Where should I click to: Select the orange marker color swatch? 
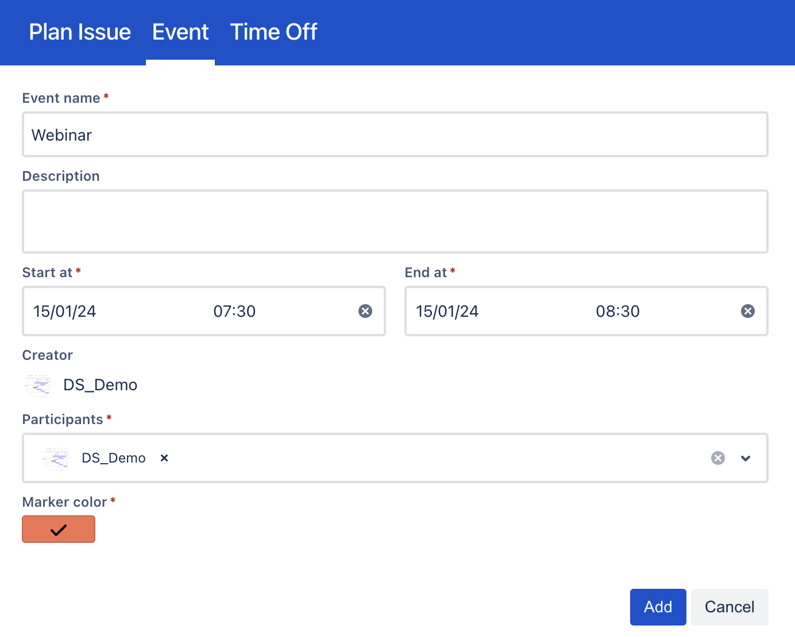click(x=59, y=530)
